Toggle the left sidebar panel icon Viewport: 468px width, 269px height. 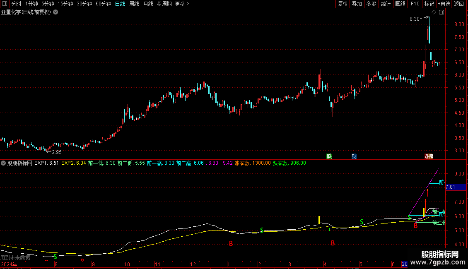pyautogui.click(x=5, y=4)
